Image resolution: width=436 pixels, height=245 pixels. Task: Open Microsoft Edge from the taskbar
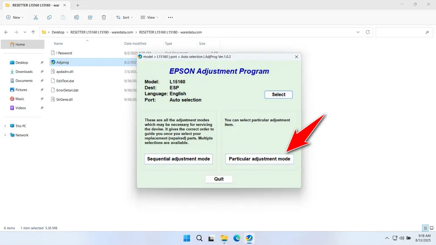point(237,238)
